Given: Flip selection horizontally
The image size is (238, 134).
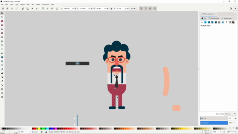Looking at the screenshot, I should click(32, 9).
